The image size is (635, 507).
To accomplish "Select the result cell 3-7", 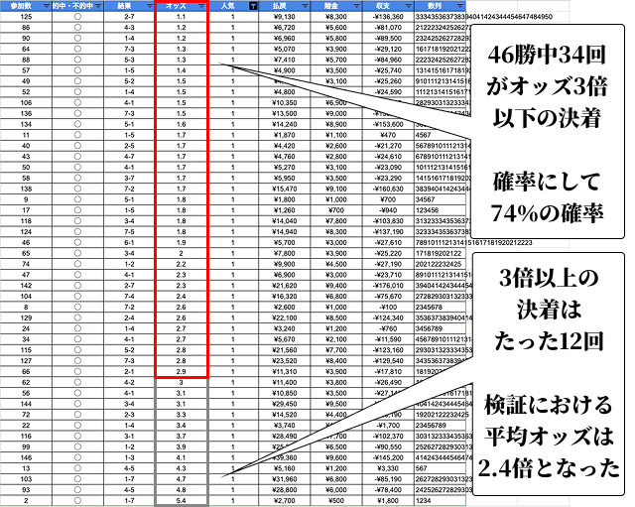I will 129,178.
